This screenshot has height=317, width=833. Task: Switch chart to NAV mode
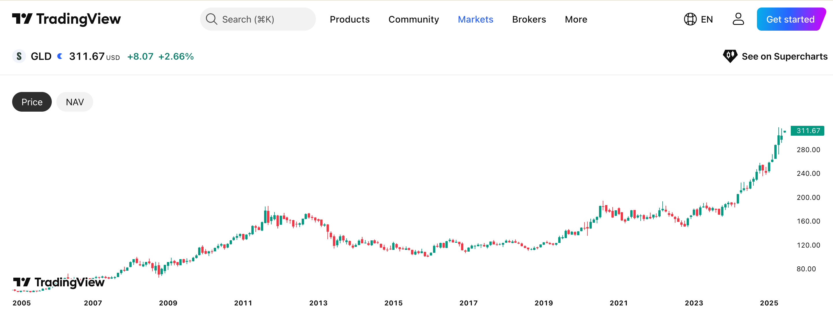click(75, 102)
